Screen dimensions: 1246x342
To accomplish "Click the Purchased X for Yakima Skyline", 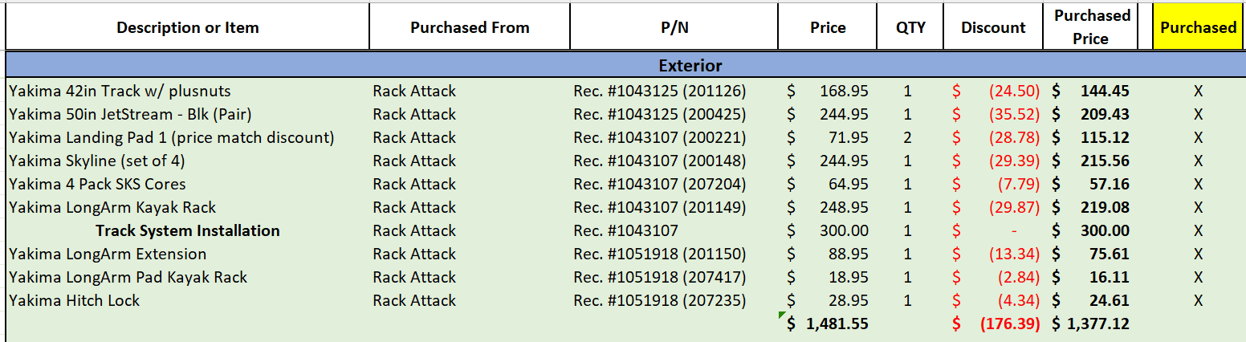I will (1198, 161).
